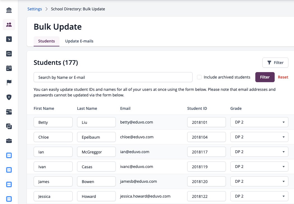Open the CP programme sidebar icon

(x=9, y=170)
